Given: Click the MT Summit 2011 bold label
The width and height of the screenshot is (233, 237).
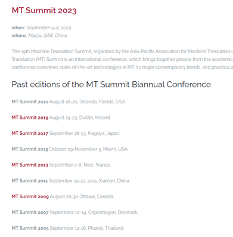Looking at the screenshot, I should [30, 181].
